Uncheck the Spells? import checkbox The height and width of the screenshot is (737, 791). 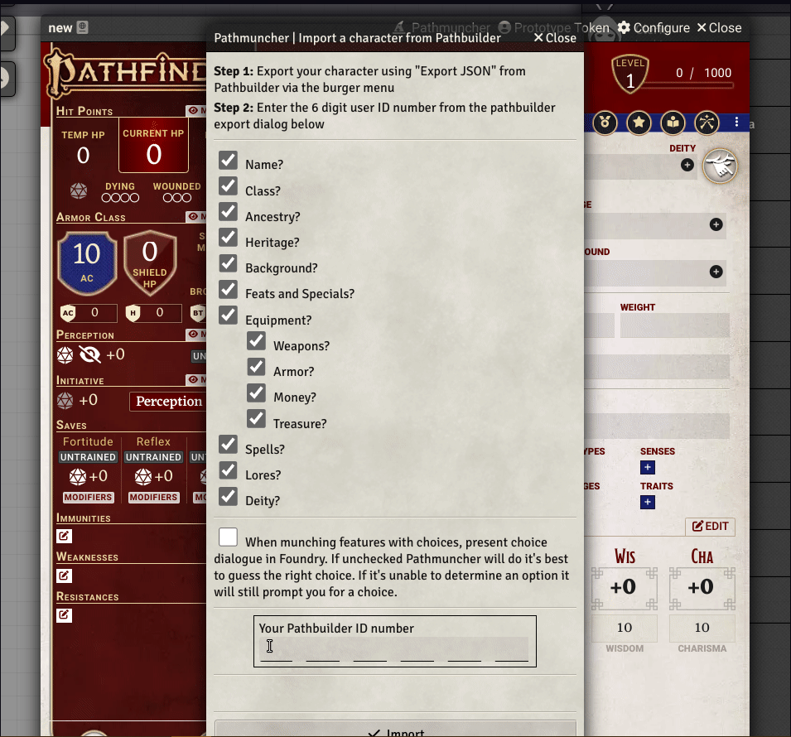tap(228, 445)
